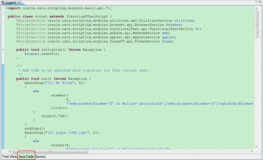Image resolution: width=263 pixels, height=160 pixels.
Task: Maximize the editor view
Action: click(260, 2)
